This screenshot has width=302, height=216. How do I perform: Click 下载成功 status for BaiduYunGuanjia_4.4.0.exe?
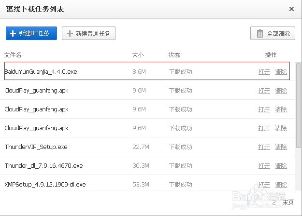click(180, 72)
